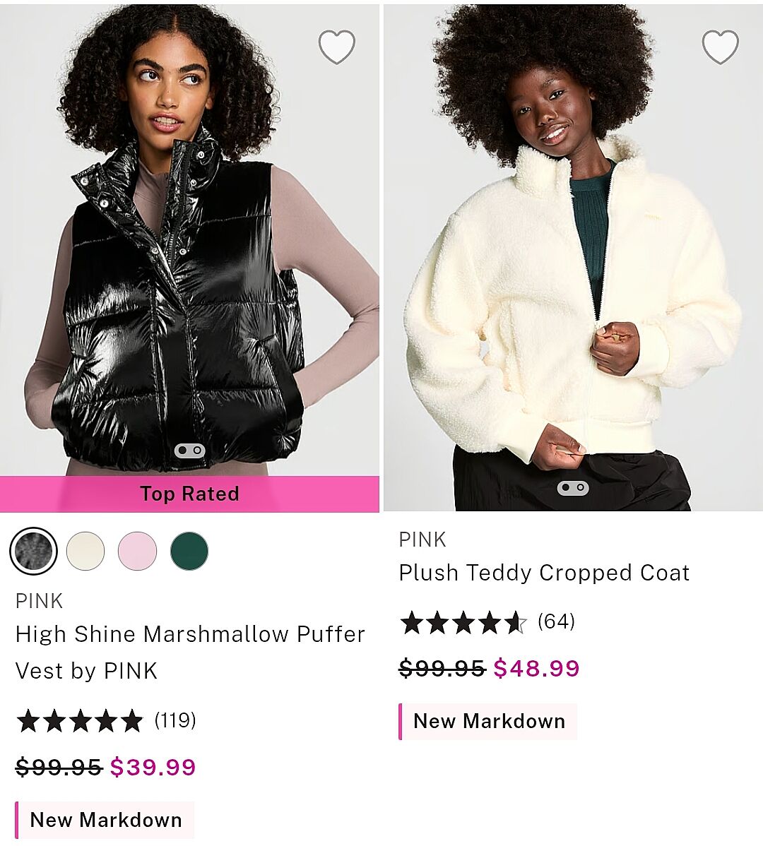Open the black puffer vest product image
This screenshot has height=846, width=763.
(189, 240)
